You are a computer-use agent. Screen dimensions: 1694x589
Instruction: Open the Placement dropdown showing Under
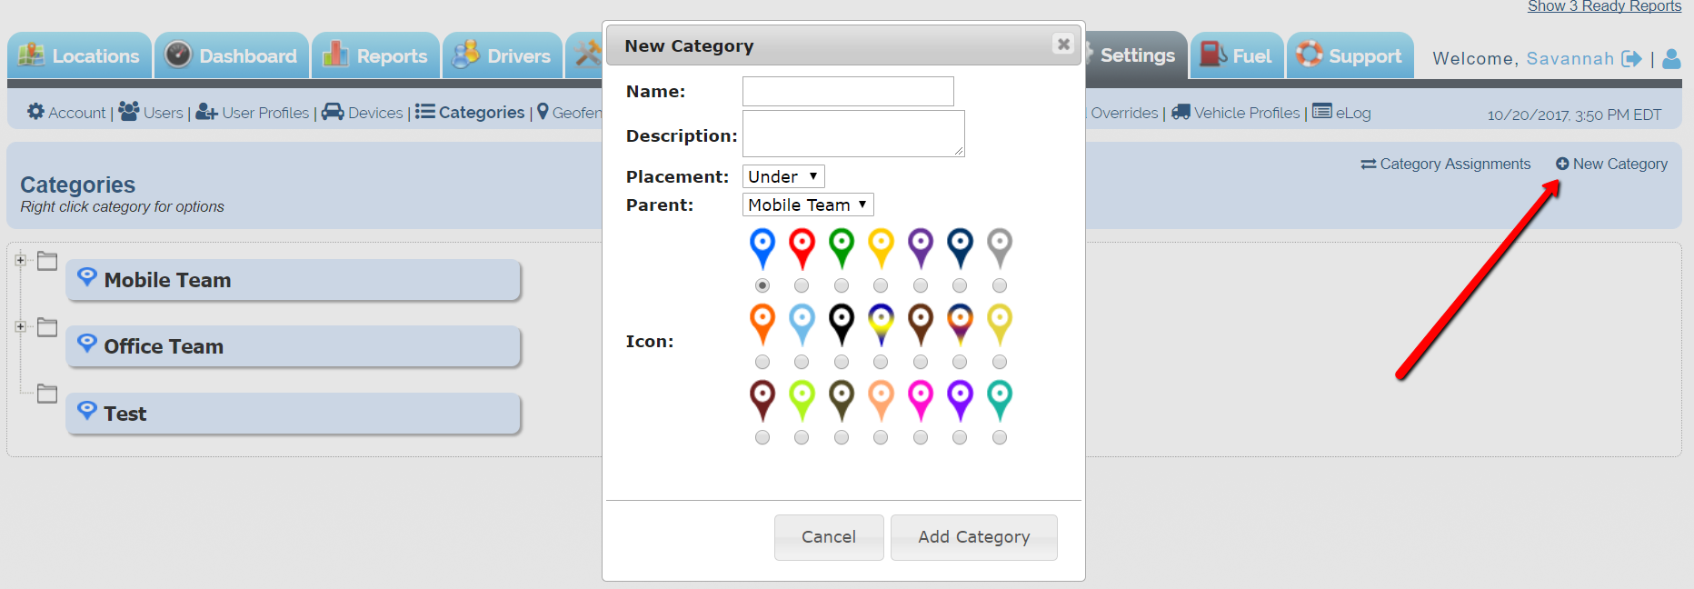point(783,176)
